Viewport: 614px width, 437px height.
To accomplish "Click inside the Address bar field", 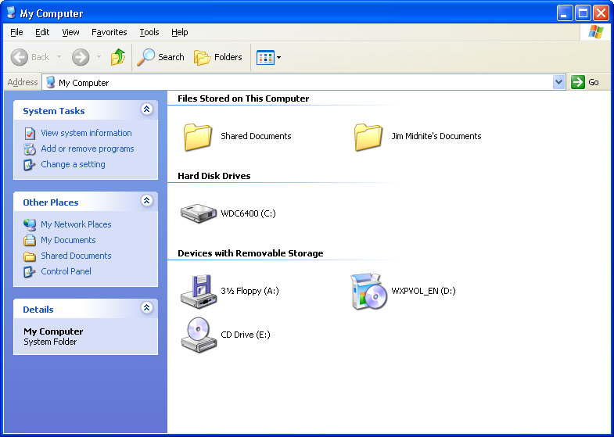I will tap(297, 82).
